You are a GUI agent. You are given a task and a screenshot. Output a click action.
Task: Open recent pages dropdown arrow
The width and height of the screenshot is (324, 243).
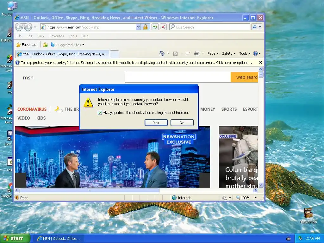(35, 27)
